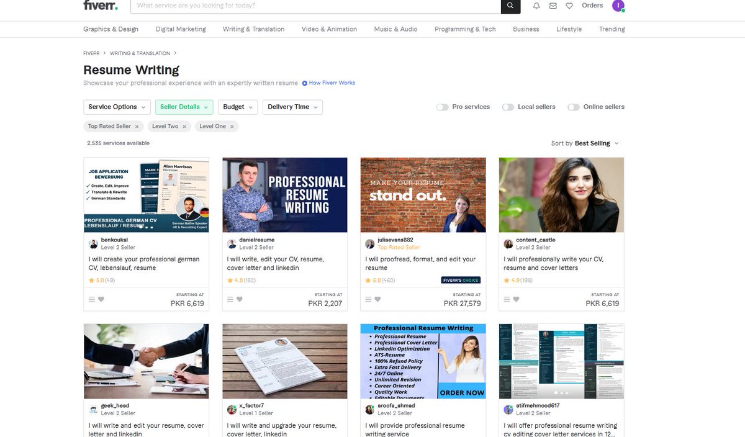Open Music & Audio category

coord(395,29)
